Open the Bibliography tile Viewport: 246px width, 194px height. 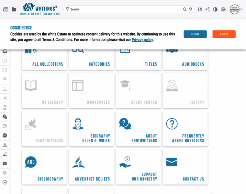44,167
